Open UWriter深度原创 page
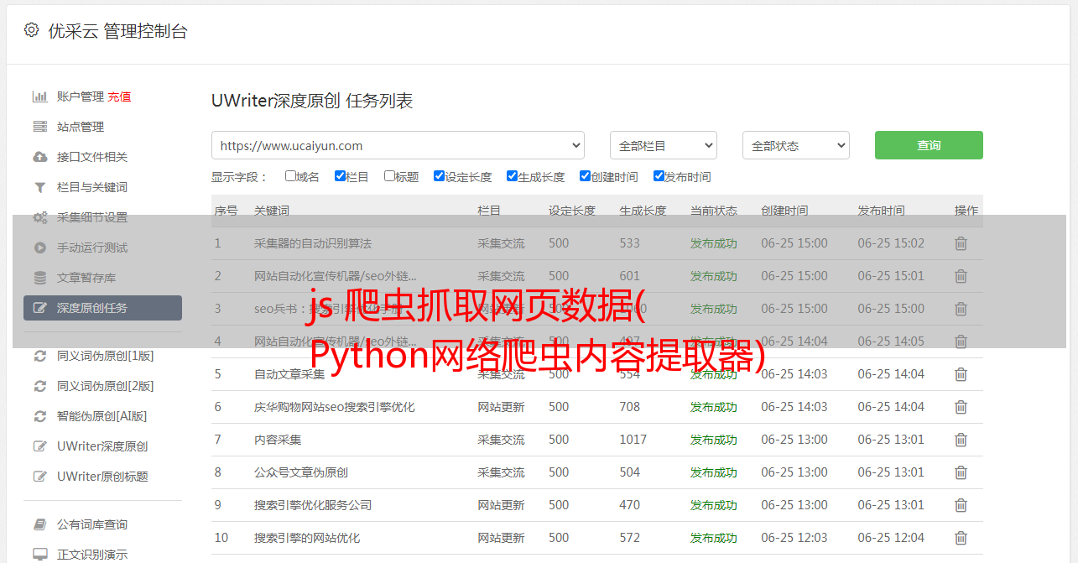 click(102, 446)
